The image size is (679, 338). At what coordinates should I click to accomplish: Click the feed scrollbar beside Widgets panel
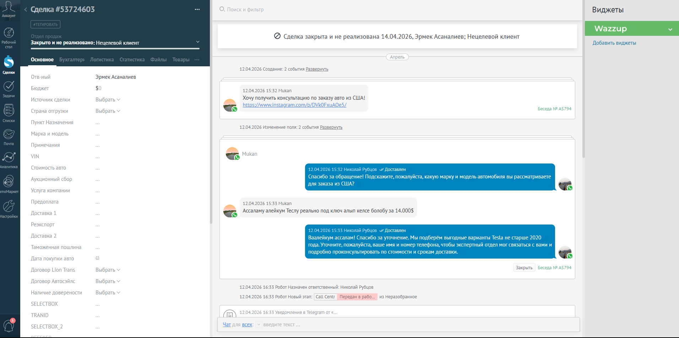tap(583, 79)
